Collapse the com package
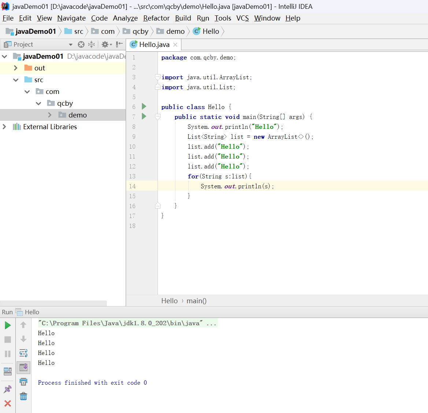The width and height of the screenshot is (428, 413). tap(27, 92)
